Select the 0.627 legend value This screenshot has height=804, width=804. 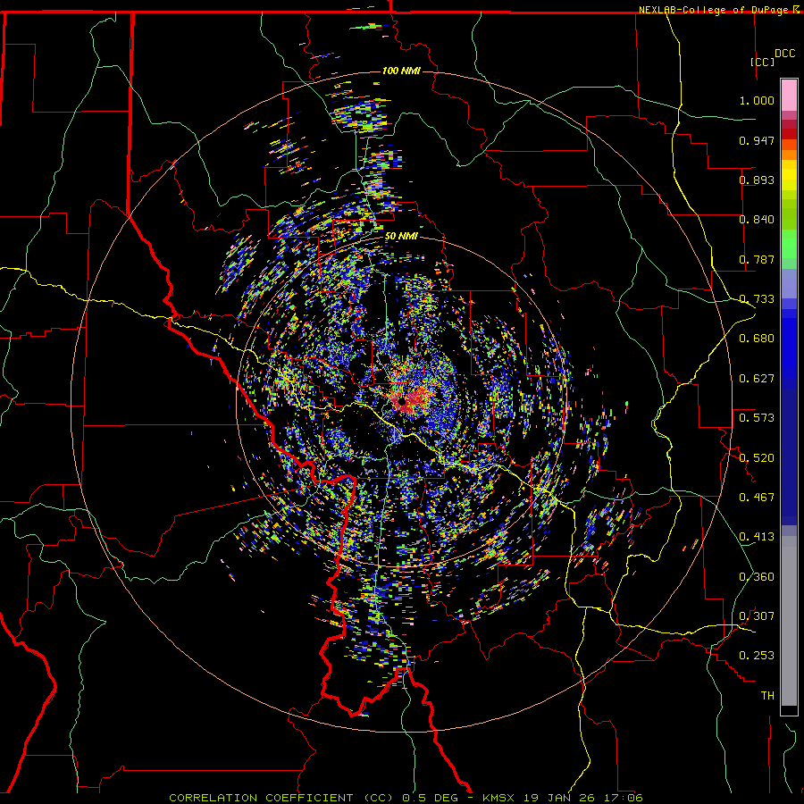pos(757,378)
